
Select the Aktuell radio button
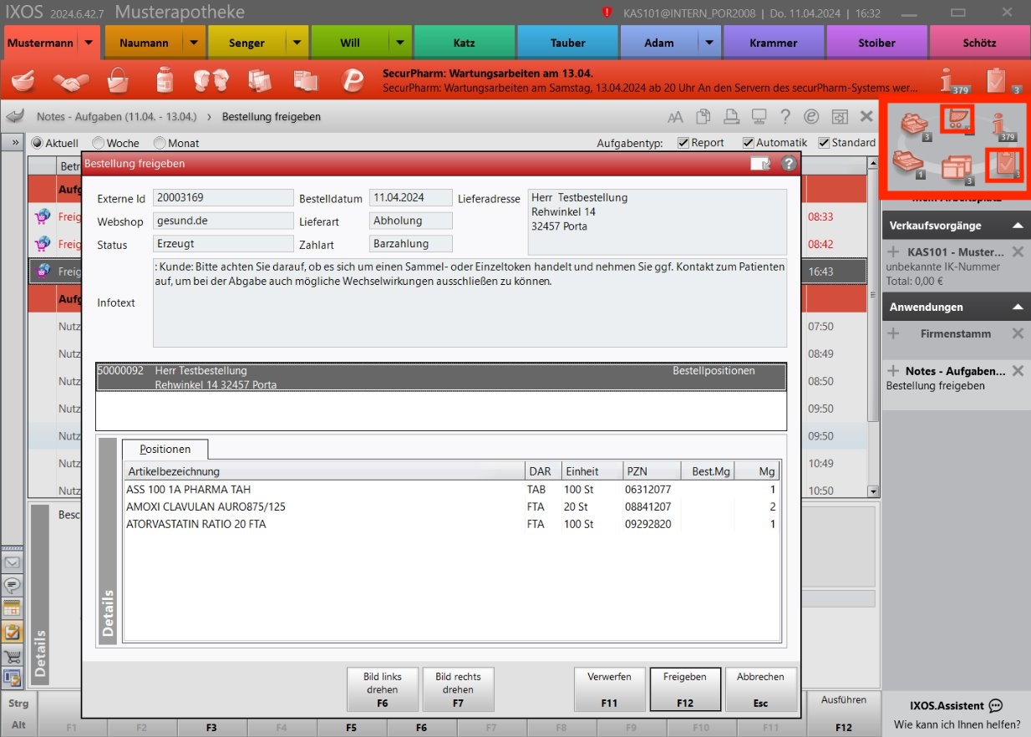(x=37, y=143)
